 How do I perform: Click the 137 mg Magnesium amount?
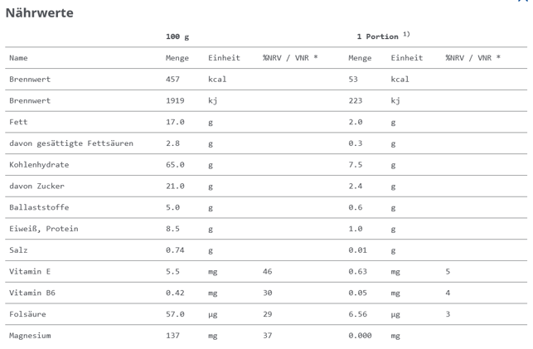click(x=173, y=336)
